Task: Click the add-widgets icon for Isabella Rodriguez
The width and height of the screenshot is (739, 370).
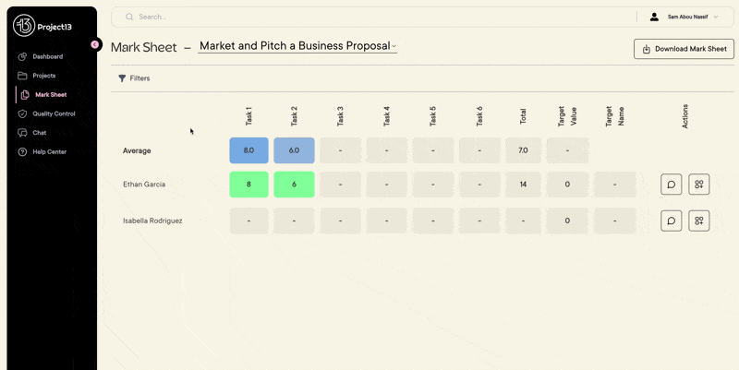Action: 699,221
